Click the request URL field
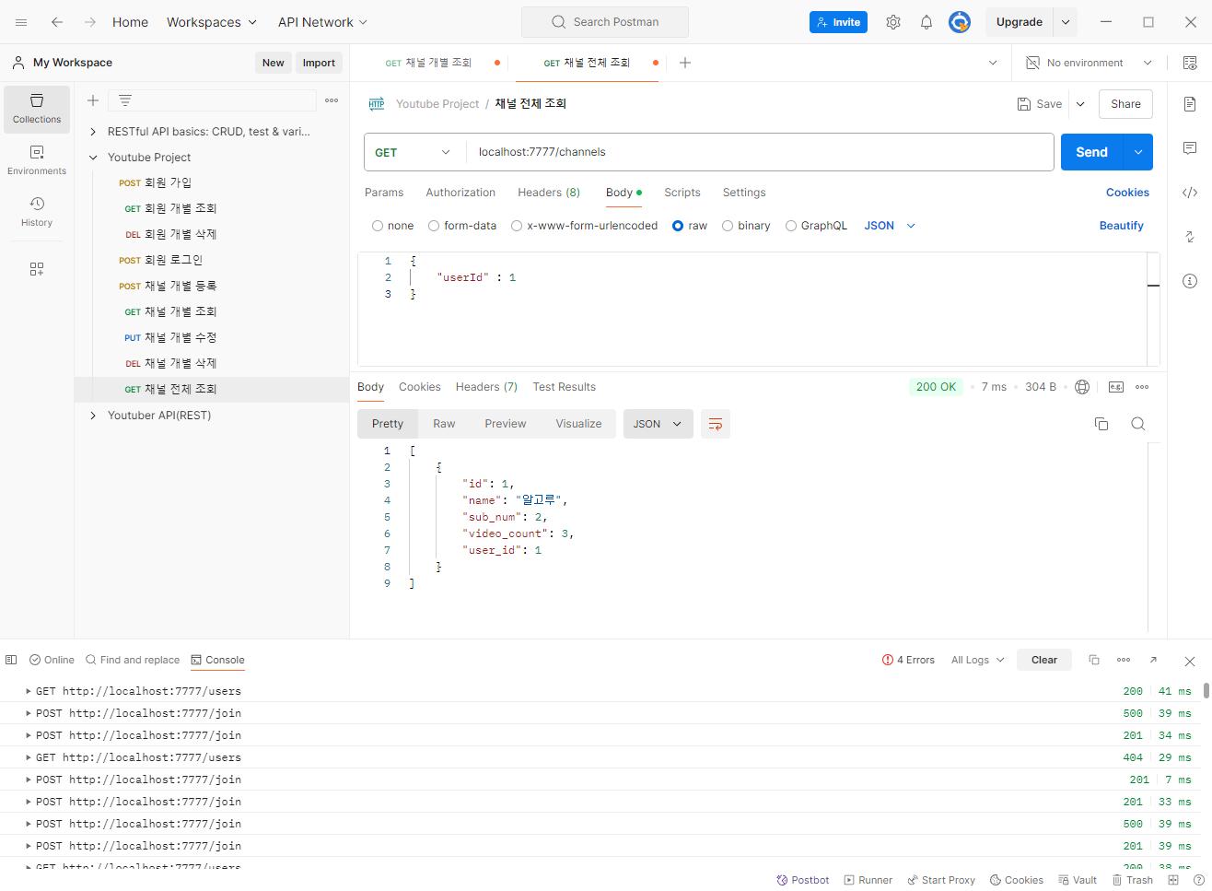 pos(760,152)
